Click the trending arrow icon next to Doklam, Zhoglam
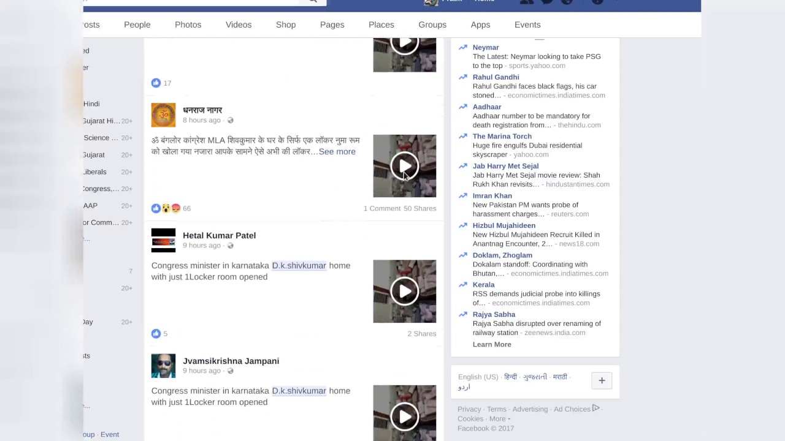Viewport: 785px width, 441px height. (x=463, y=255)
